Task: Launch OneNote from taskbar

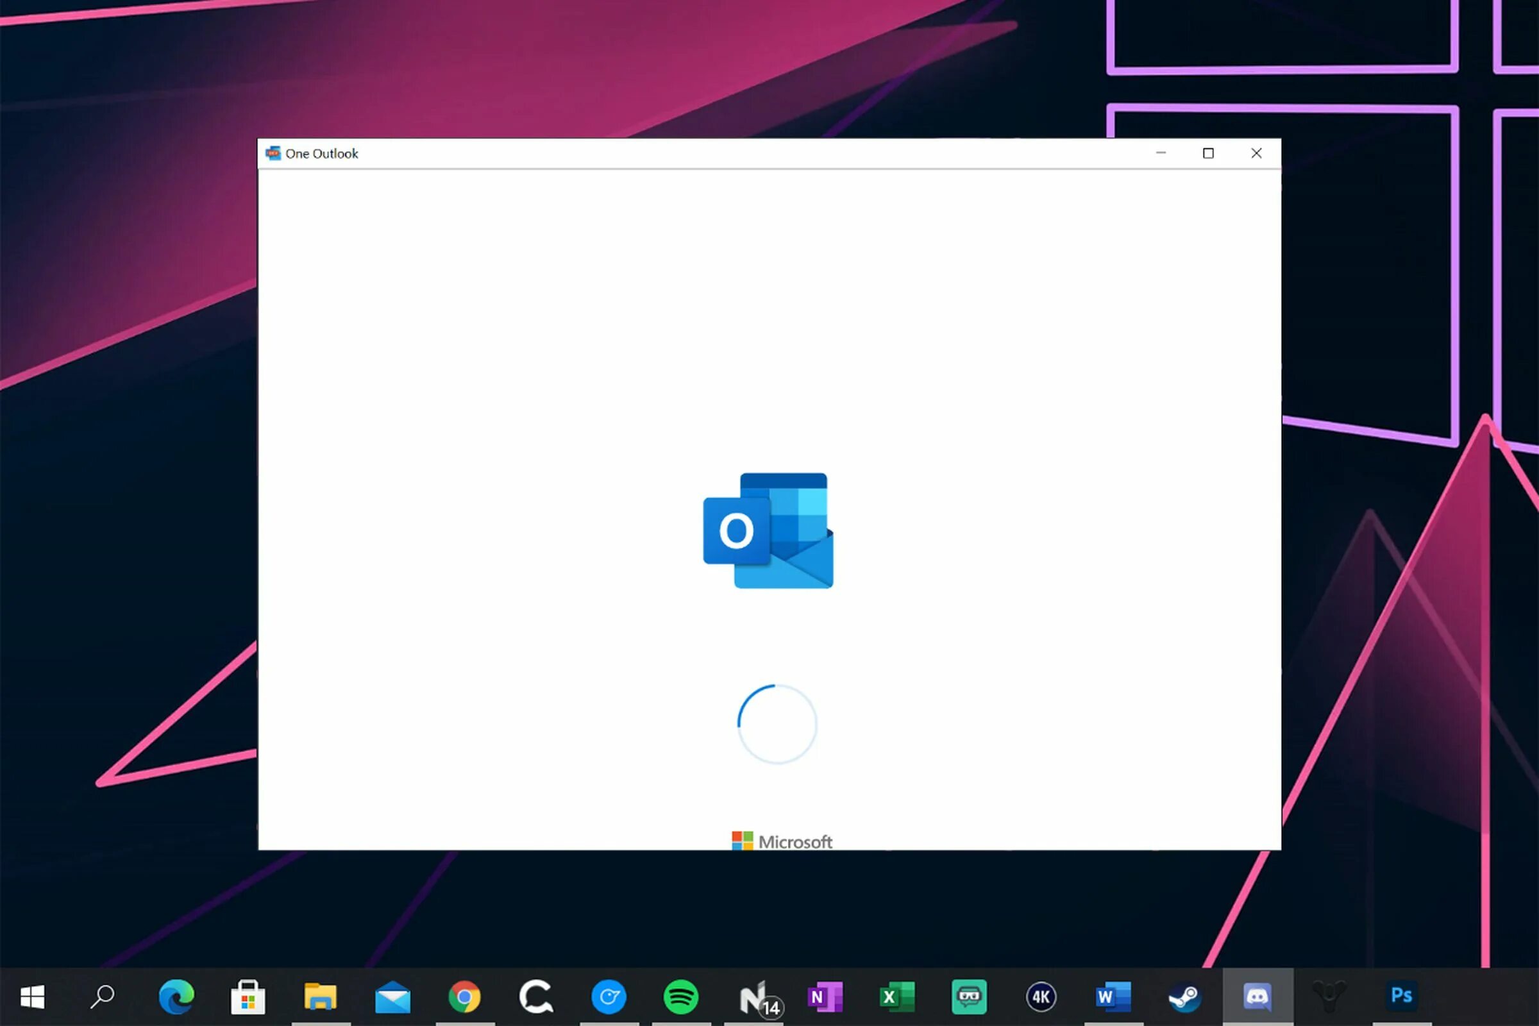Action: point(825,997)
